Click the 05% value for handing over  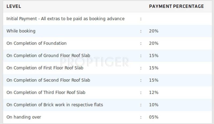154,117
